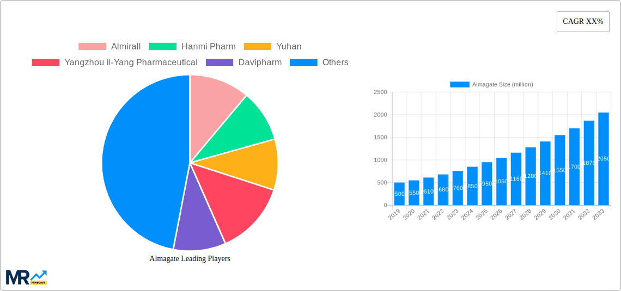Click the Davipharm legend label
621x291 pixels.
[x=260, y=63]
